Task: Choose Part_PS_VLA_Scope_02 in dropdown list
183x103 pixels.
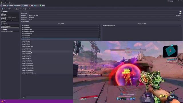Action: pyautogui.click(x=27, y=50)
